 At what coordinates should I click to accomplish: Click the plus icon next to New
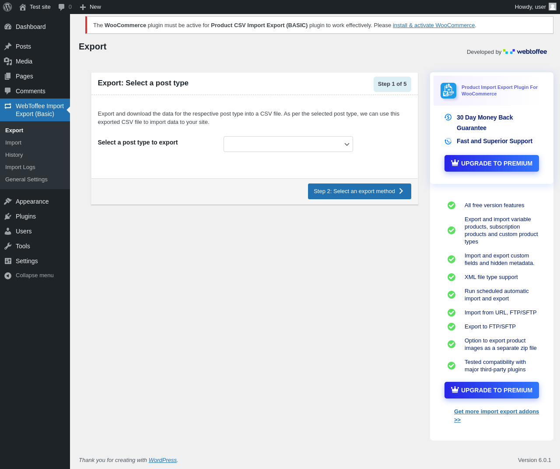[x=83, y=7]
